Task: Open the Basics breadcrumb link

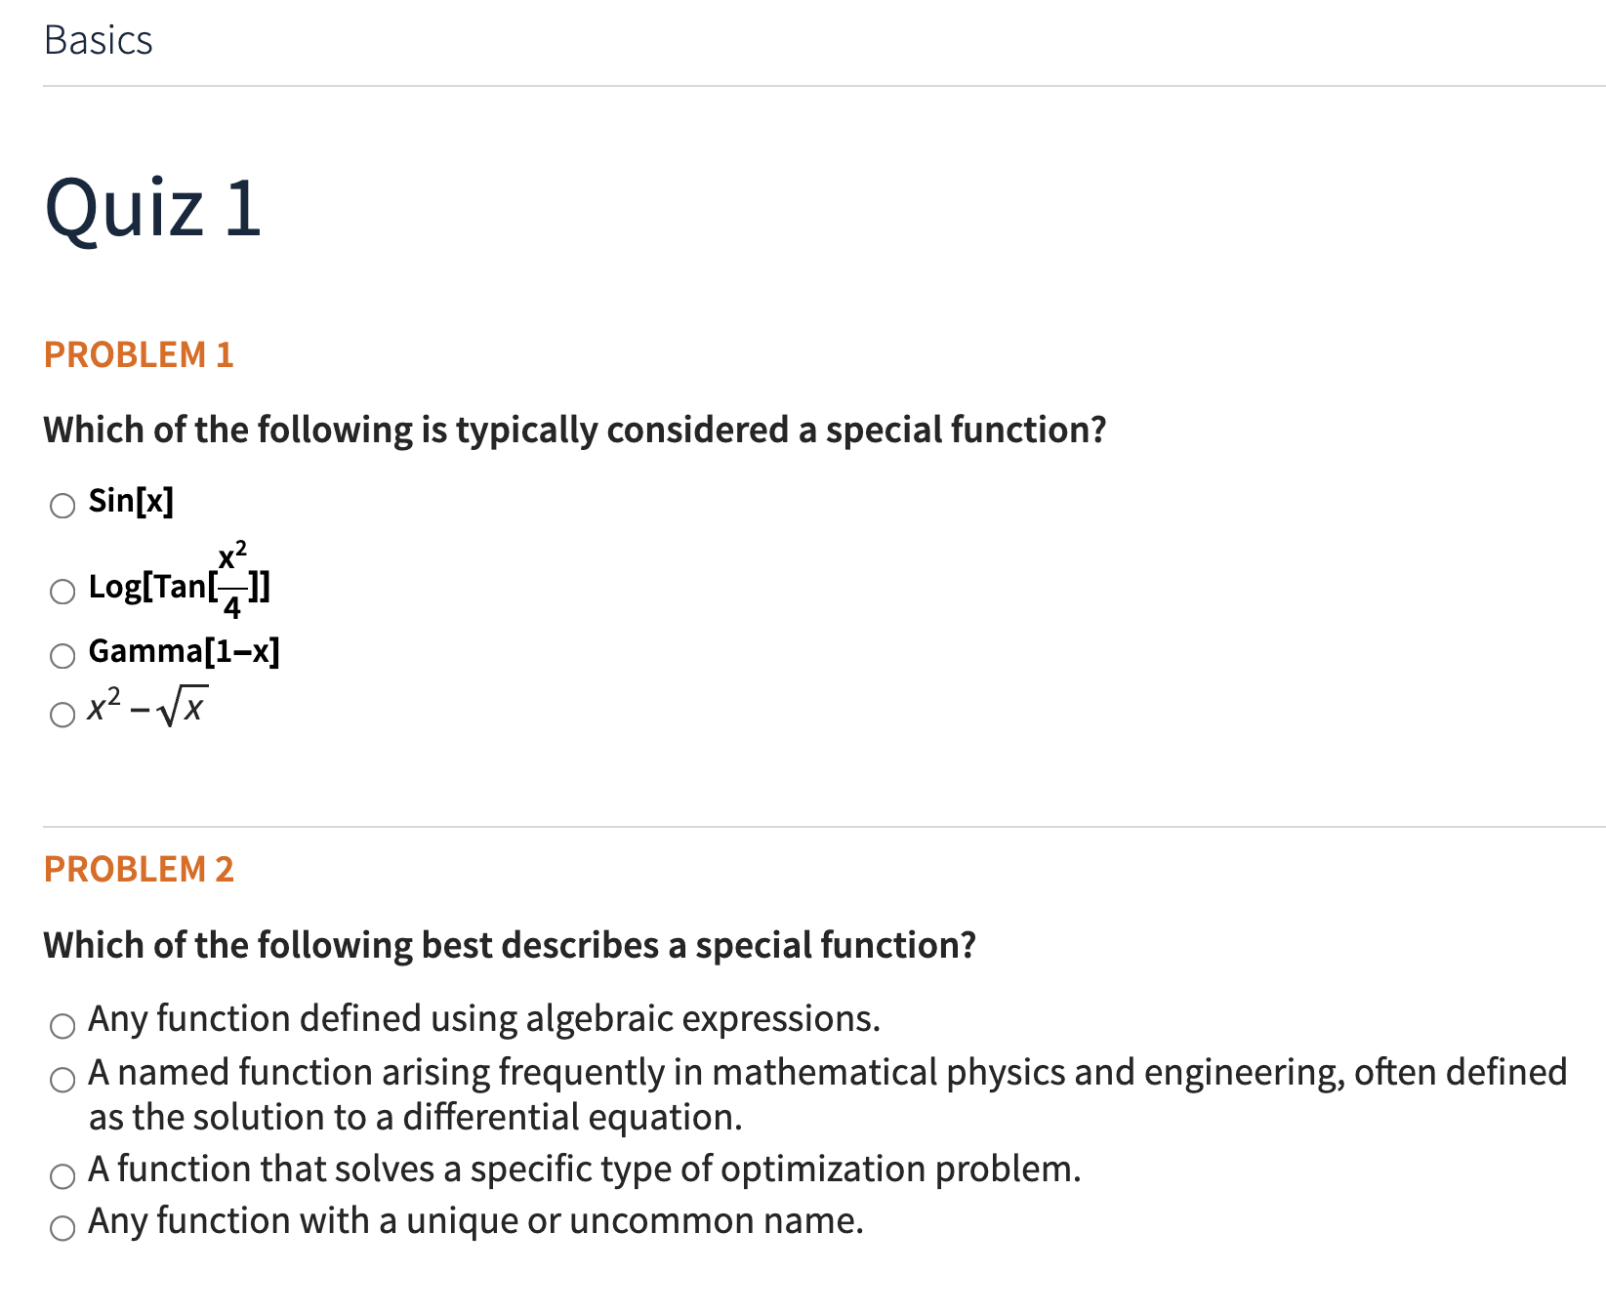Action: tap(99, 40)
